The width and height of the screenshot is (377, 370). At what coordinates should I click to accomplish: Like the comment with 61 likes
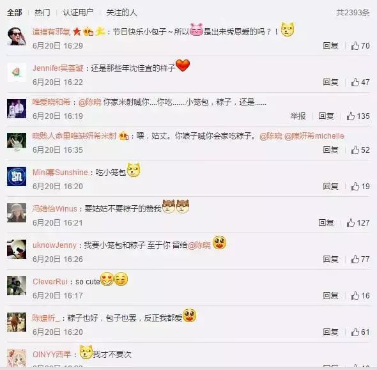click(x=360, y=332)
